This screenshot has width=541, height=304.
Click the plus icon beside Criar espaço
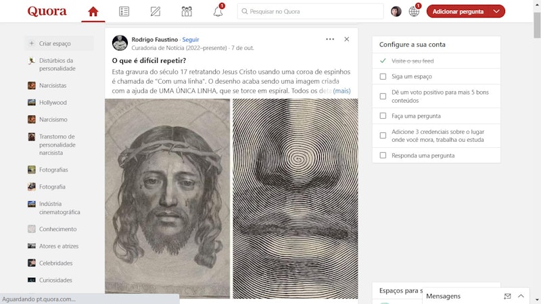click(32, 43)
